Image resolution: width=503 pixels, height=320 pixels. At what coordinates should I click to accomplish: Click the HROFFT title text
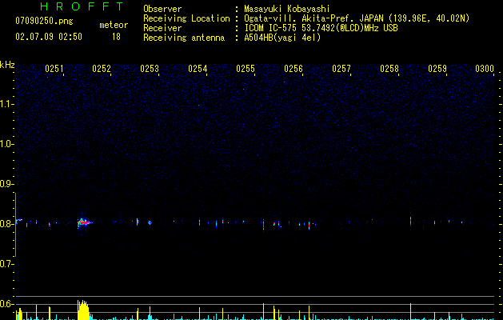coord(82,6)
